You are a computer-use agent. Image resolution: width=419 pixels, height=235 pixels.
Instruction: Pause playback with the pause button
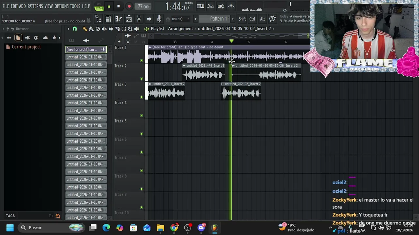tap(109, 6)
